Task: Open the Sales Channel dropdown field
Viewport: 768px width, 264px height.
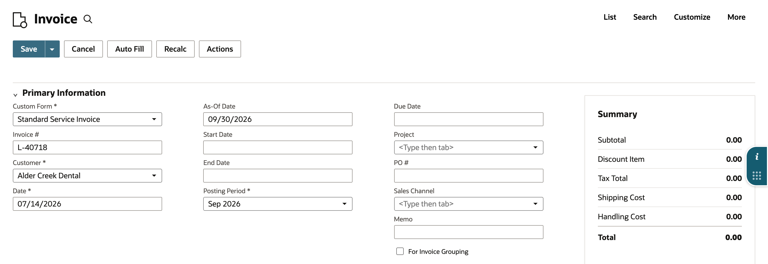Action: (468, 204)
